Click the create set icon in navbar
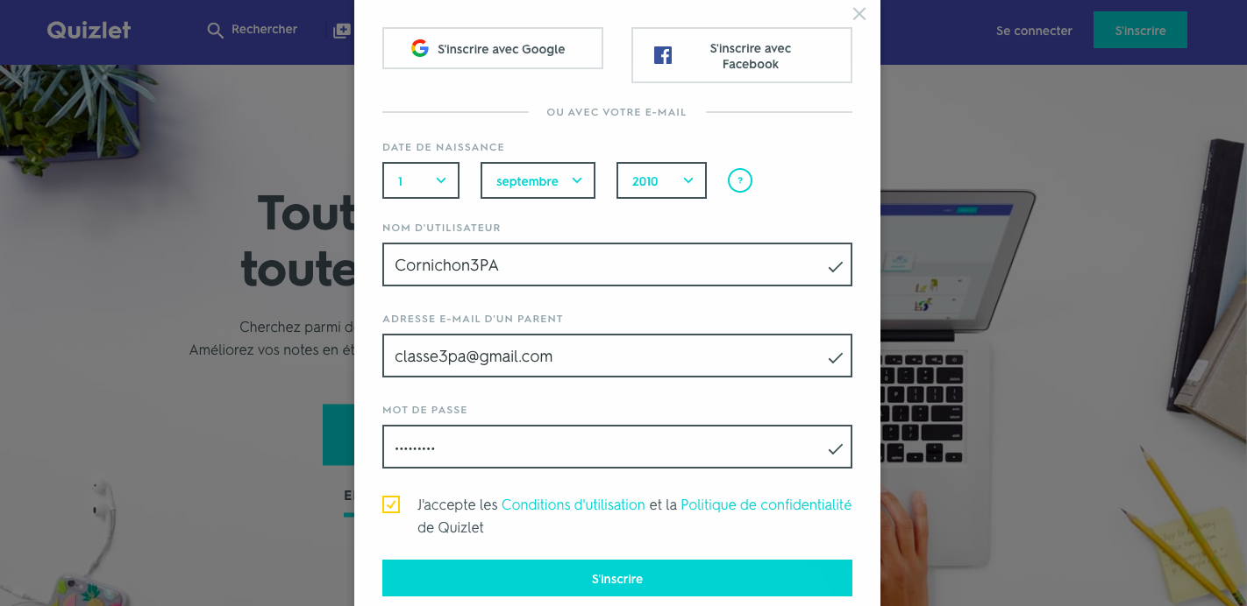 click(342, 31)
